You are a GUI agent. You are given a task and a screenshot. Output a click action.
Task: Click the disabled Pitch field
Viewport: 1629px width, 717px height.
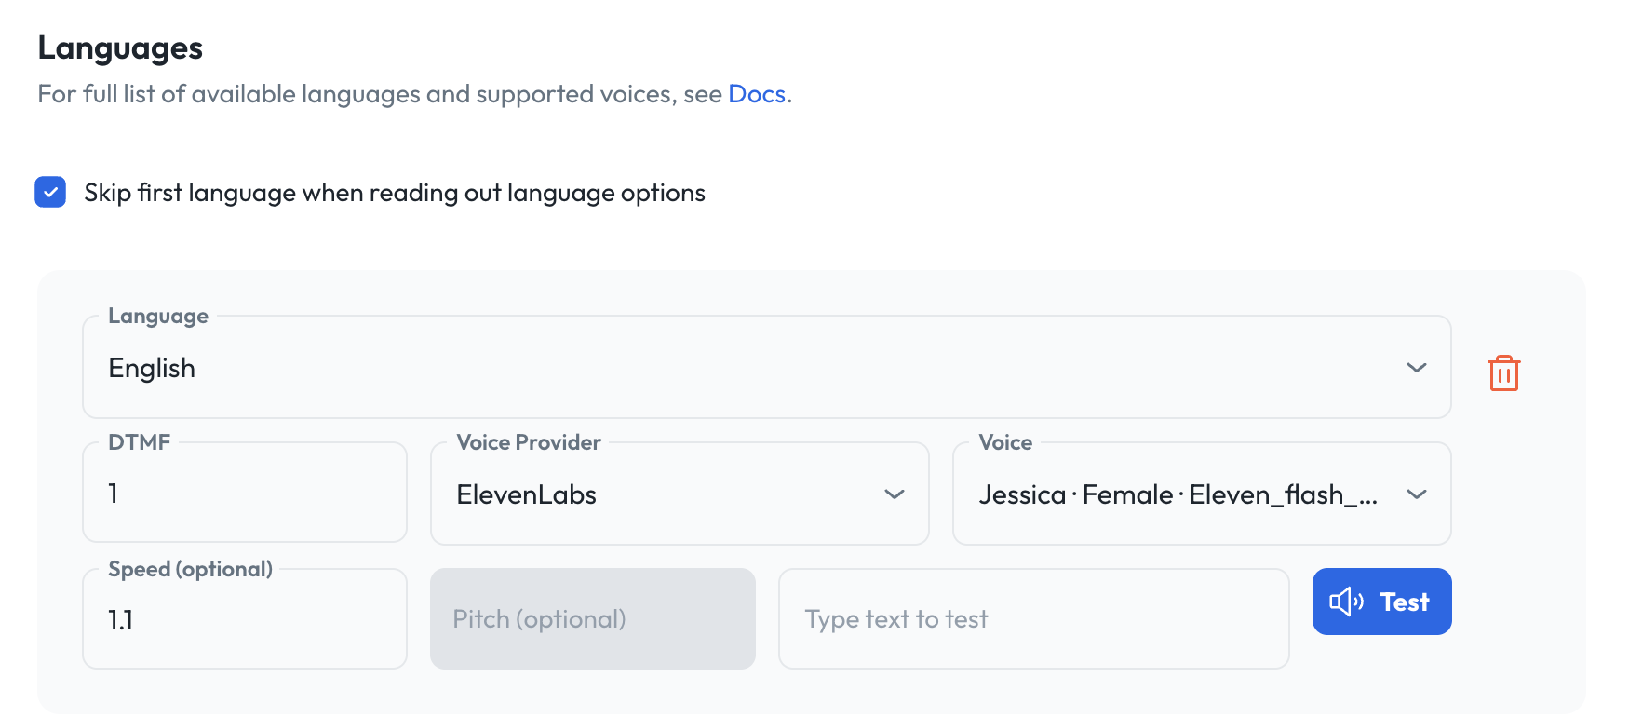(592, 618)
